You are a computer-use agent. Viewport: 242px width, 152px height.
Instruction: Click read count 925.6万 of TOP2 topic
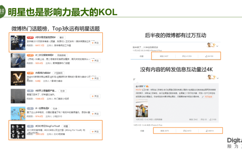click(x=39, y=63)
